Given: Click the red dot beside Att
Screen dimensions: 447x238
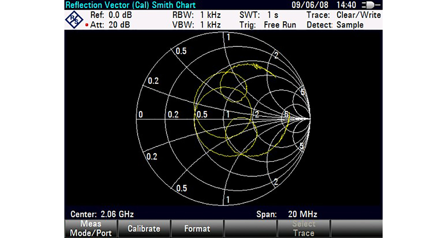Looking at the screenshot, I should point(87,25).
